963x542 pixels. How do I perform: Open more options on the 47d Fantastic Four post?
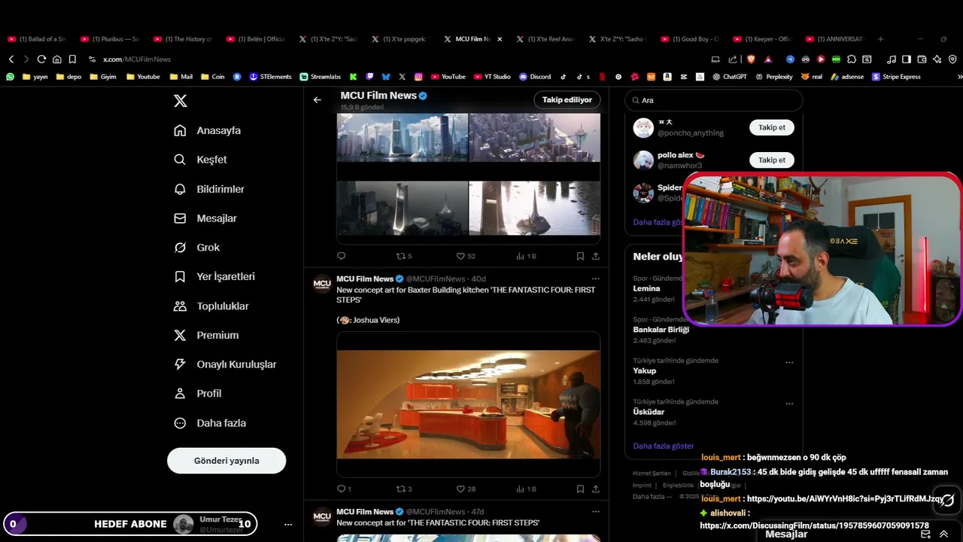click(x=595, y=512)
